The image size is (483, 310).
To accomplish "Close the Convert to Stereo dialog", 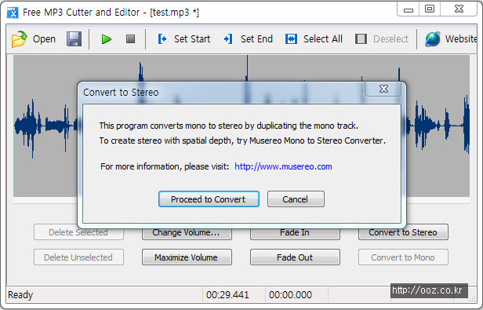I will 383,89.
